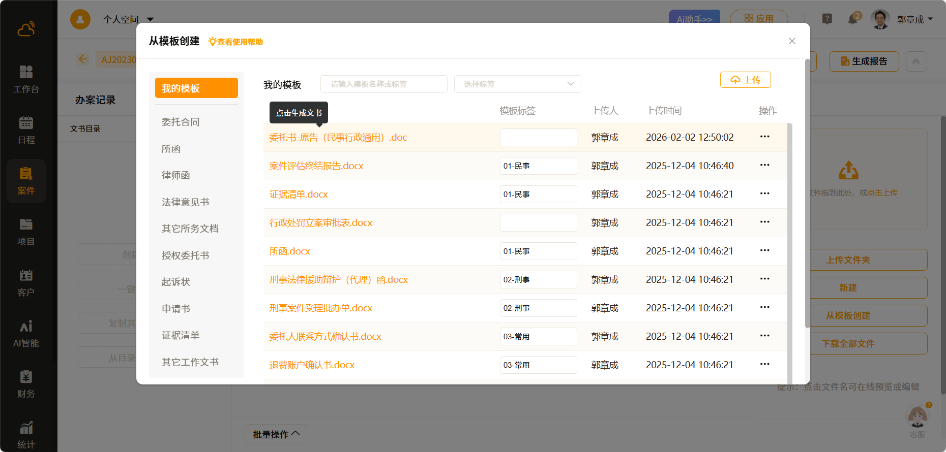Open the 财务 finance sidebar icon

(26, 383)
